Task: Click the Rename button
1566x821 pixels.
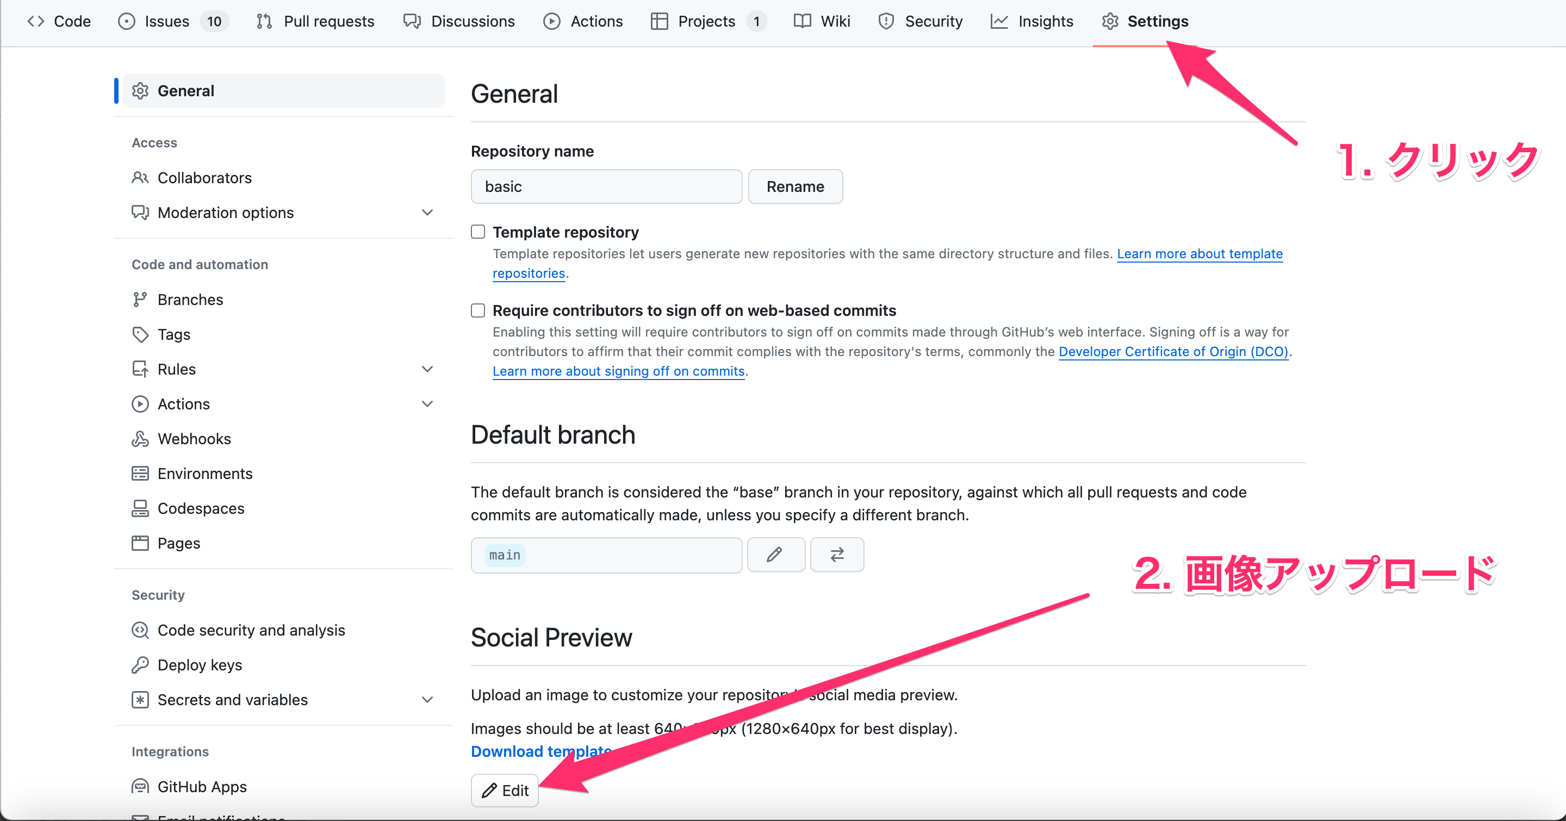Action: coord(795,186)
